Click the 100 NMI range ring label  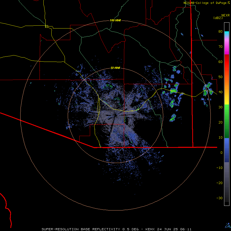pos(115,20)
